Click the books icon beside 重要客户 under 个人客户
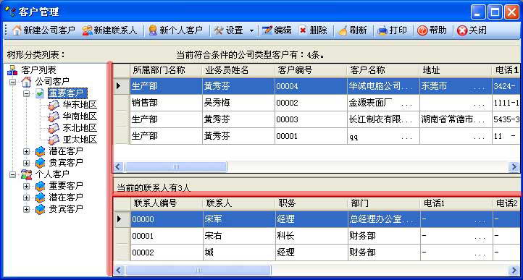This screenshot has width=523, height=280. 40,186
